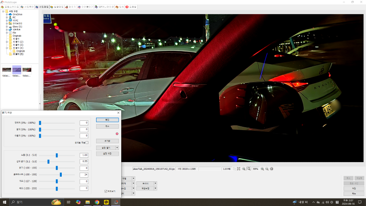366x206 pixels.
Task: Expand the 내 PC tree node
Action: 7,21
